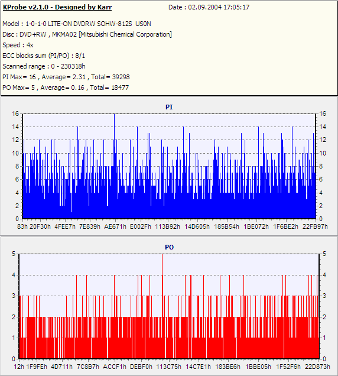The height and width of the screenshot is (376, 338).
Task: Click the PO chart title
Action: pyautogui.click(x=169, y=247)
